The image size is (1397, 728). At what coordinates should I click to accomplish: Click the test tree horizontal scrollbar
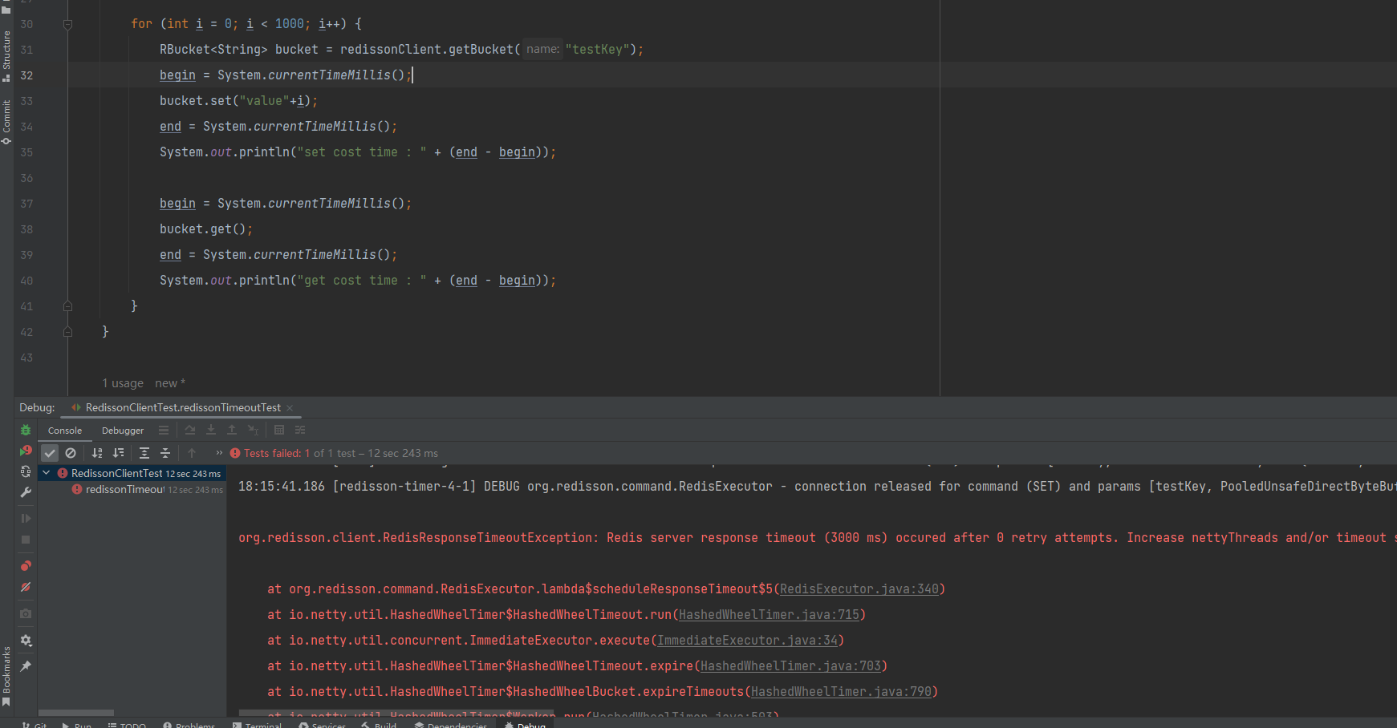coord(76,713)
